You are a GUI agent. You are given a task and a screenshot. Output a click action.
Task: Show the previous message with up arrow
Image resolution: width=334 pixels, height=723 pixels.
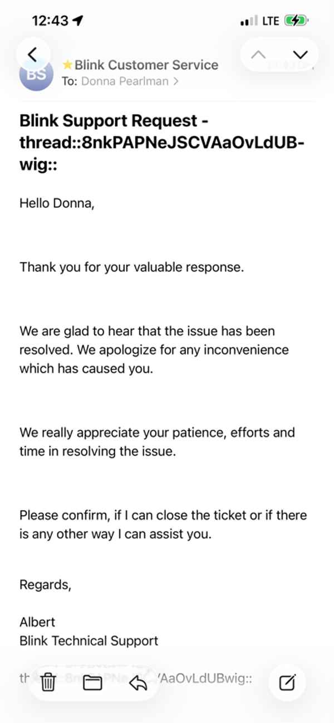pyautogui.click(x=258, y=54)
